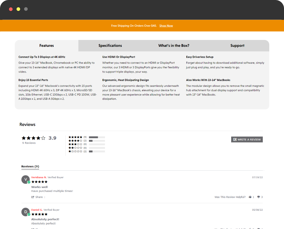Select the Reviews (9) tab

tap(30, 166)
